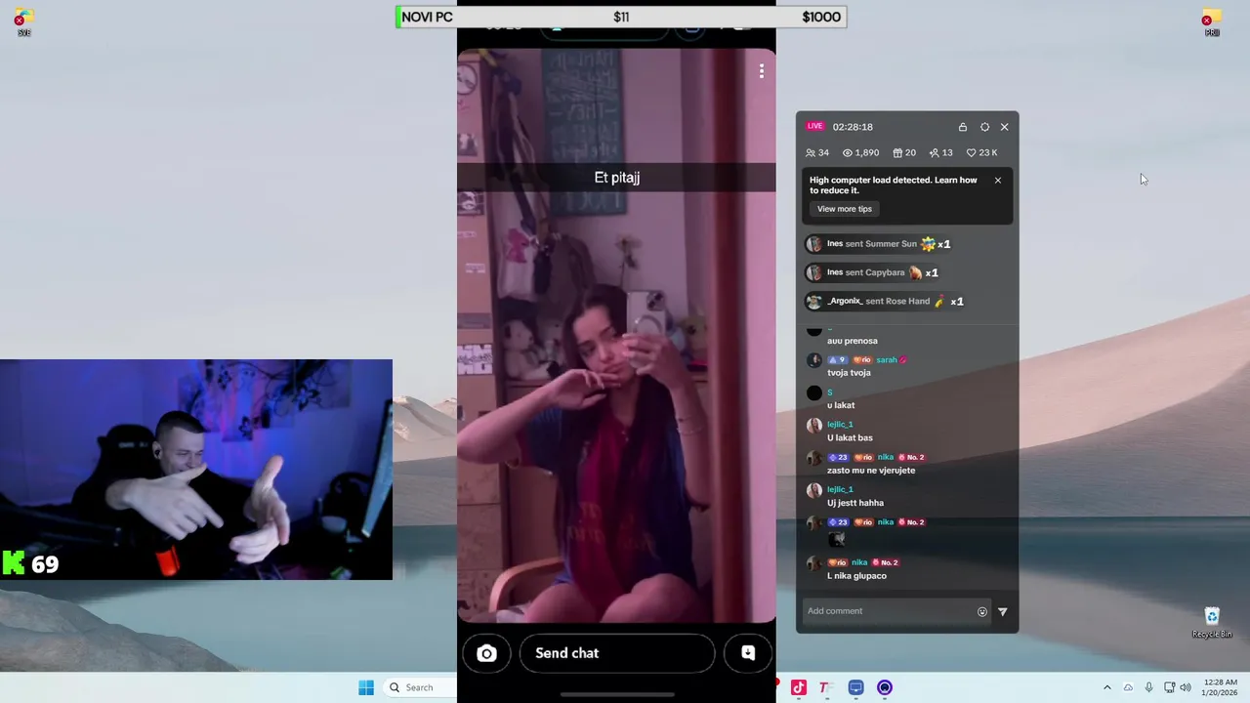Save the snap with the download icon
This screenshot has height=703, width=1250.
pyautogui.click(x=748, y=653)
